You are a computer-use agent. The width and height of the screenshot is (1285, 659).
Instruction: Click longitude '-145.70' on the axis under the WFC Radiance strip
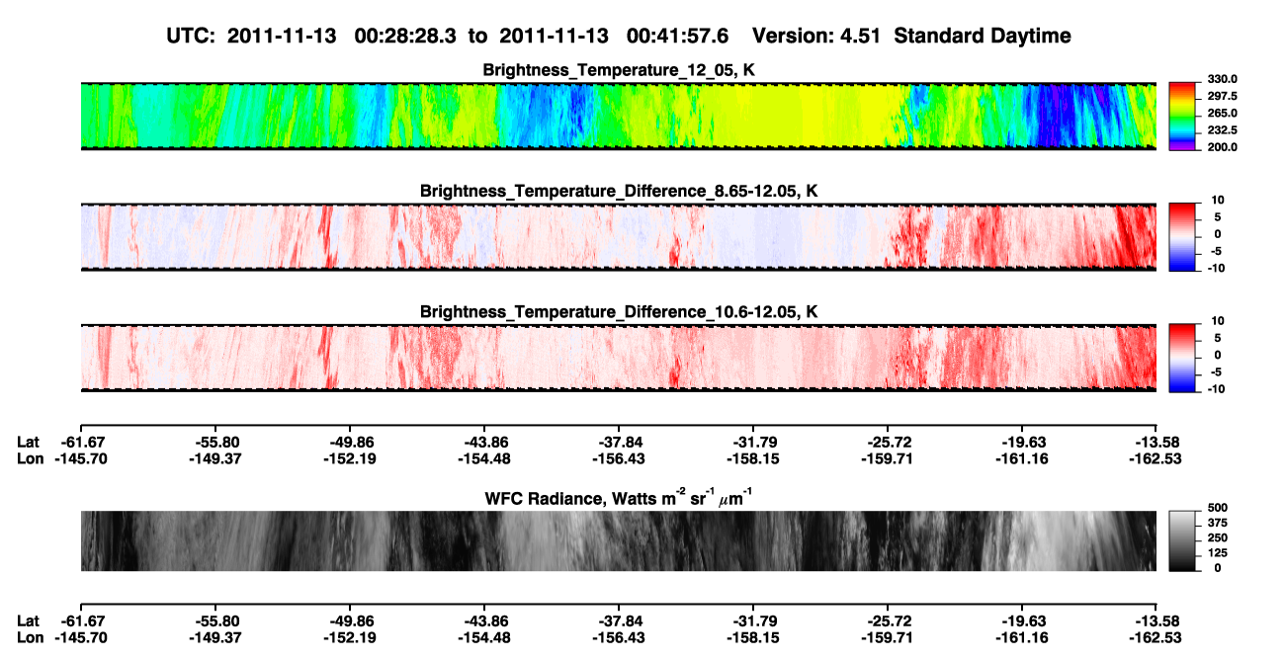[x=80, y=637]
